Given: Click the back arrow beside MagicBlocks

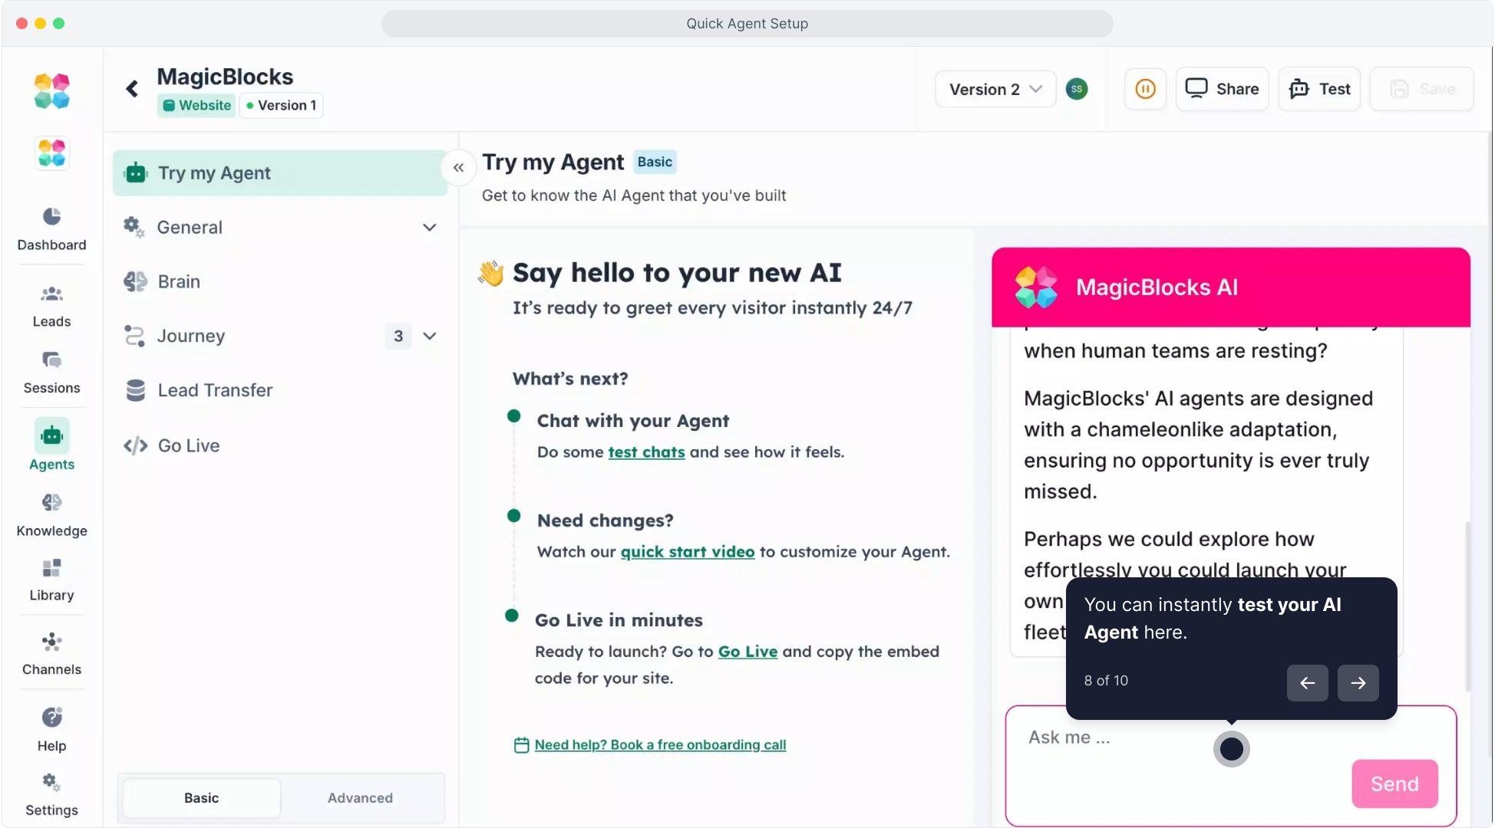Looking at the screenshot, I should click(132, 89).
